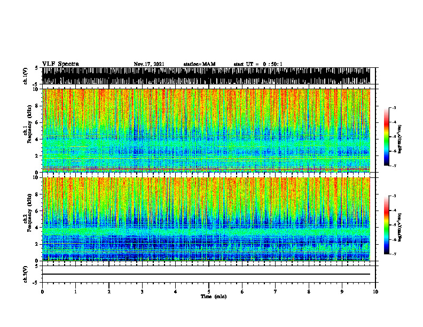
Task: Click the ch.1 color scale bar
Action: click(x=386, y=137)
